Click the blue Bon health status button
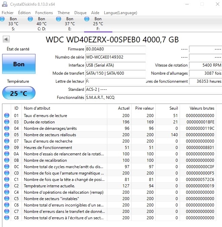Image resolution: width=222 pixels, height=227 pixels. click(18, 64)
